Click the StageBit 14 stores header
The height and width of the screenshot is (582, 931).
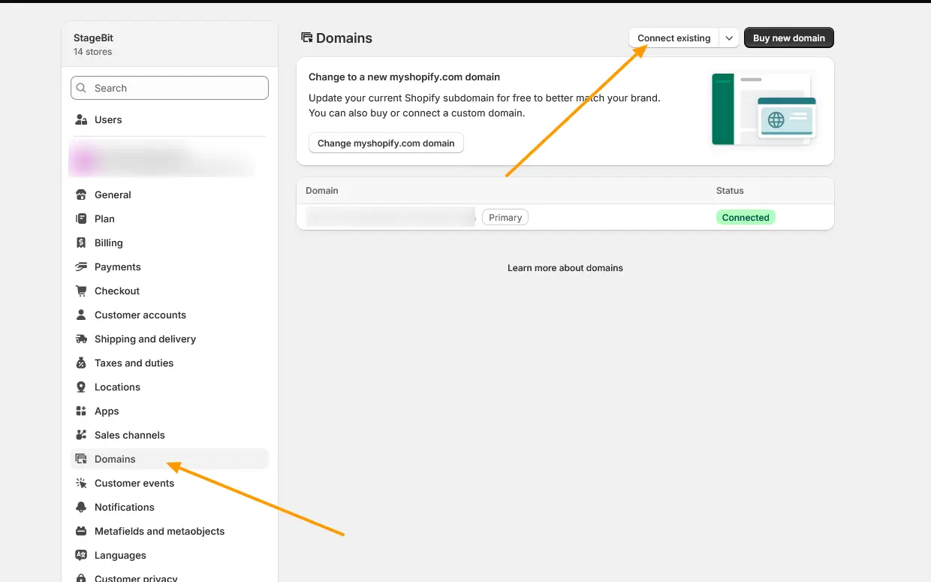click(170, 44)
